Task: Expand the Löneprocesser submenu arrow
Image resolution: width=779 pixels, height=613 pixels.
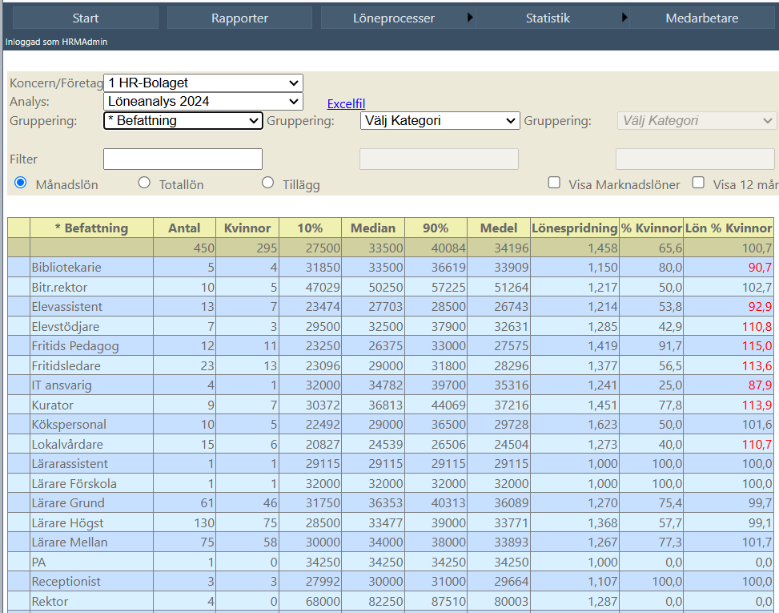Action: (470, 18)
